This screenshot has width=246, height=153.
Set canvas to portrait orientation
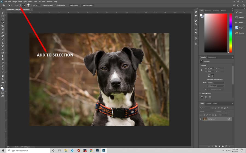209,76
